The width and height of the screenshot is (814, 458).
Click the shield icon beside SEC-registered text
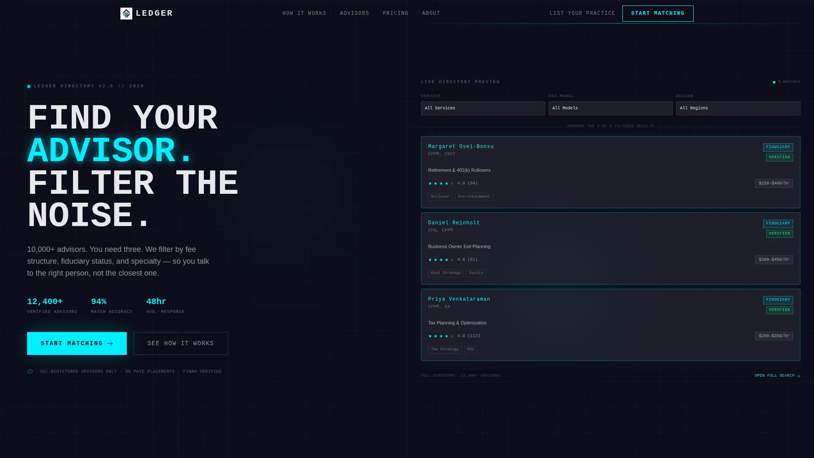[30, 371]
